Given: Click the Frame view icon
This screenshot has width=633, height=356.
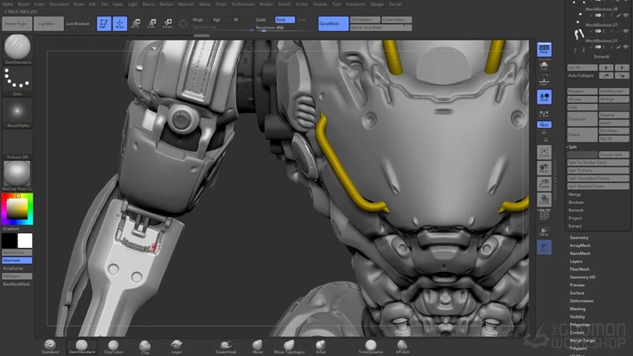Looking at the screenshot, I should (544, 152).
